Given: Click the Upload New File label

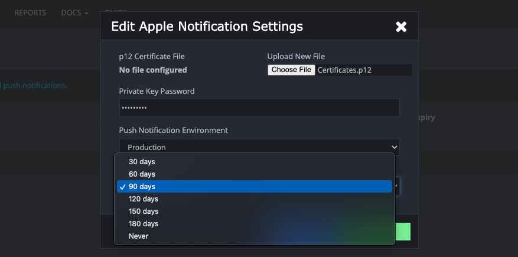Looking at the screenshot, I should (296, 57).
